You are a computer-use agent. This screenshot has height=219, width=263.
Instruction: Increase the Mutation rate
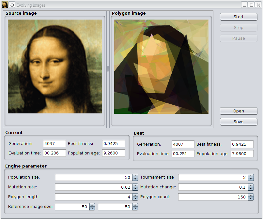(135, 185)
